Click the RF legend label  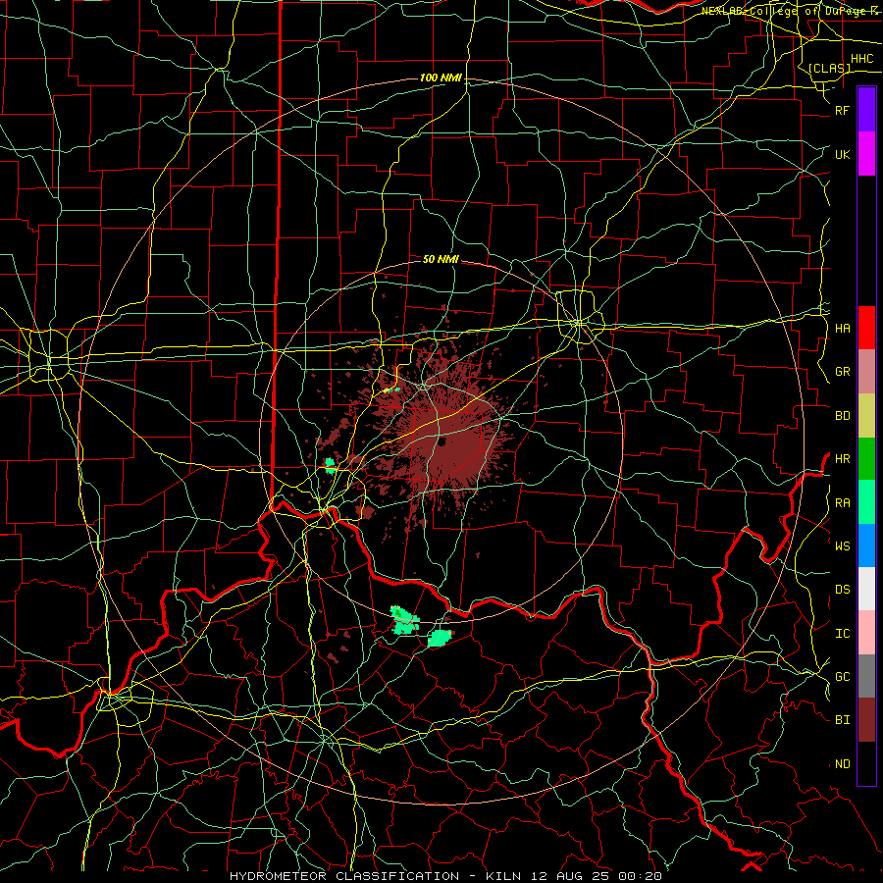pyautogui.click(x=842, y=110)
